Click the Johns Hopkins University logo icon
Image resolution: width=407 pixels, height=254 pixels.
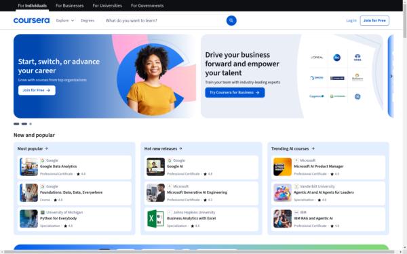pyautogui.click(x=170, y=212)
